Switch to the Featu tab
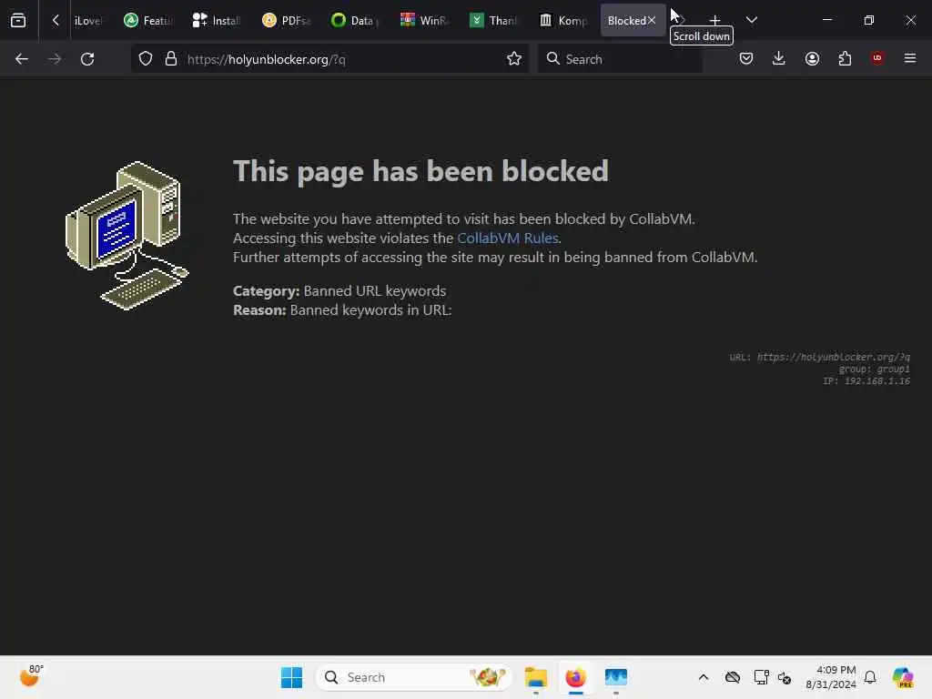 pos(148,20)
